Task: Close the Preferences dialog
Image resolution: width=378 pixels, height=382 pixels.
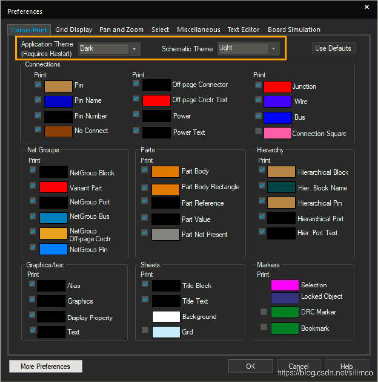Action: click(x=367, y=7)
